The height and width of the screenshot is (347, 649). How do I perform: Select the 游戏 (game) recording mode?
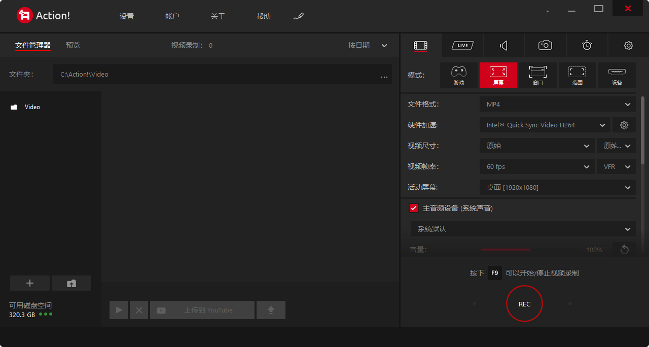[x=458, y=75]
